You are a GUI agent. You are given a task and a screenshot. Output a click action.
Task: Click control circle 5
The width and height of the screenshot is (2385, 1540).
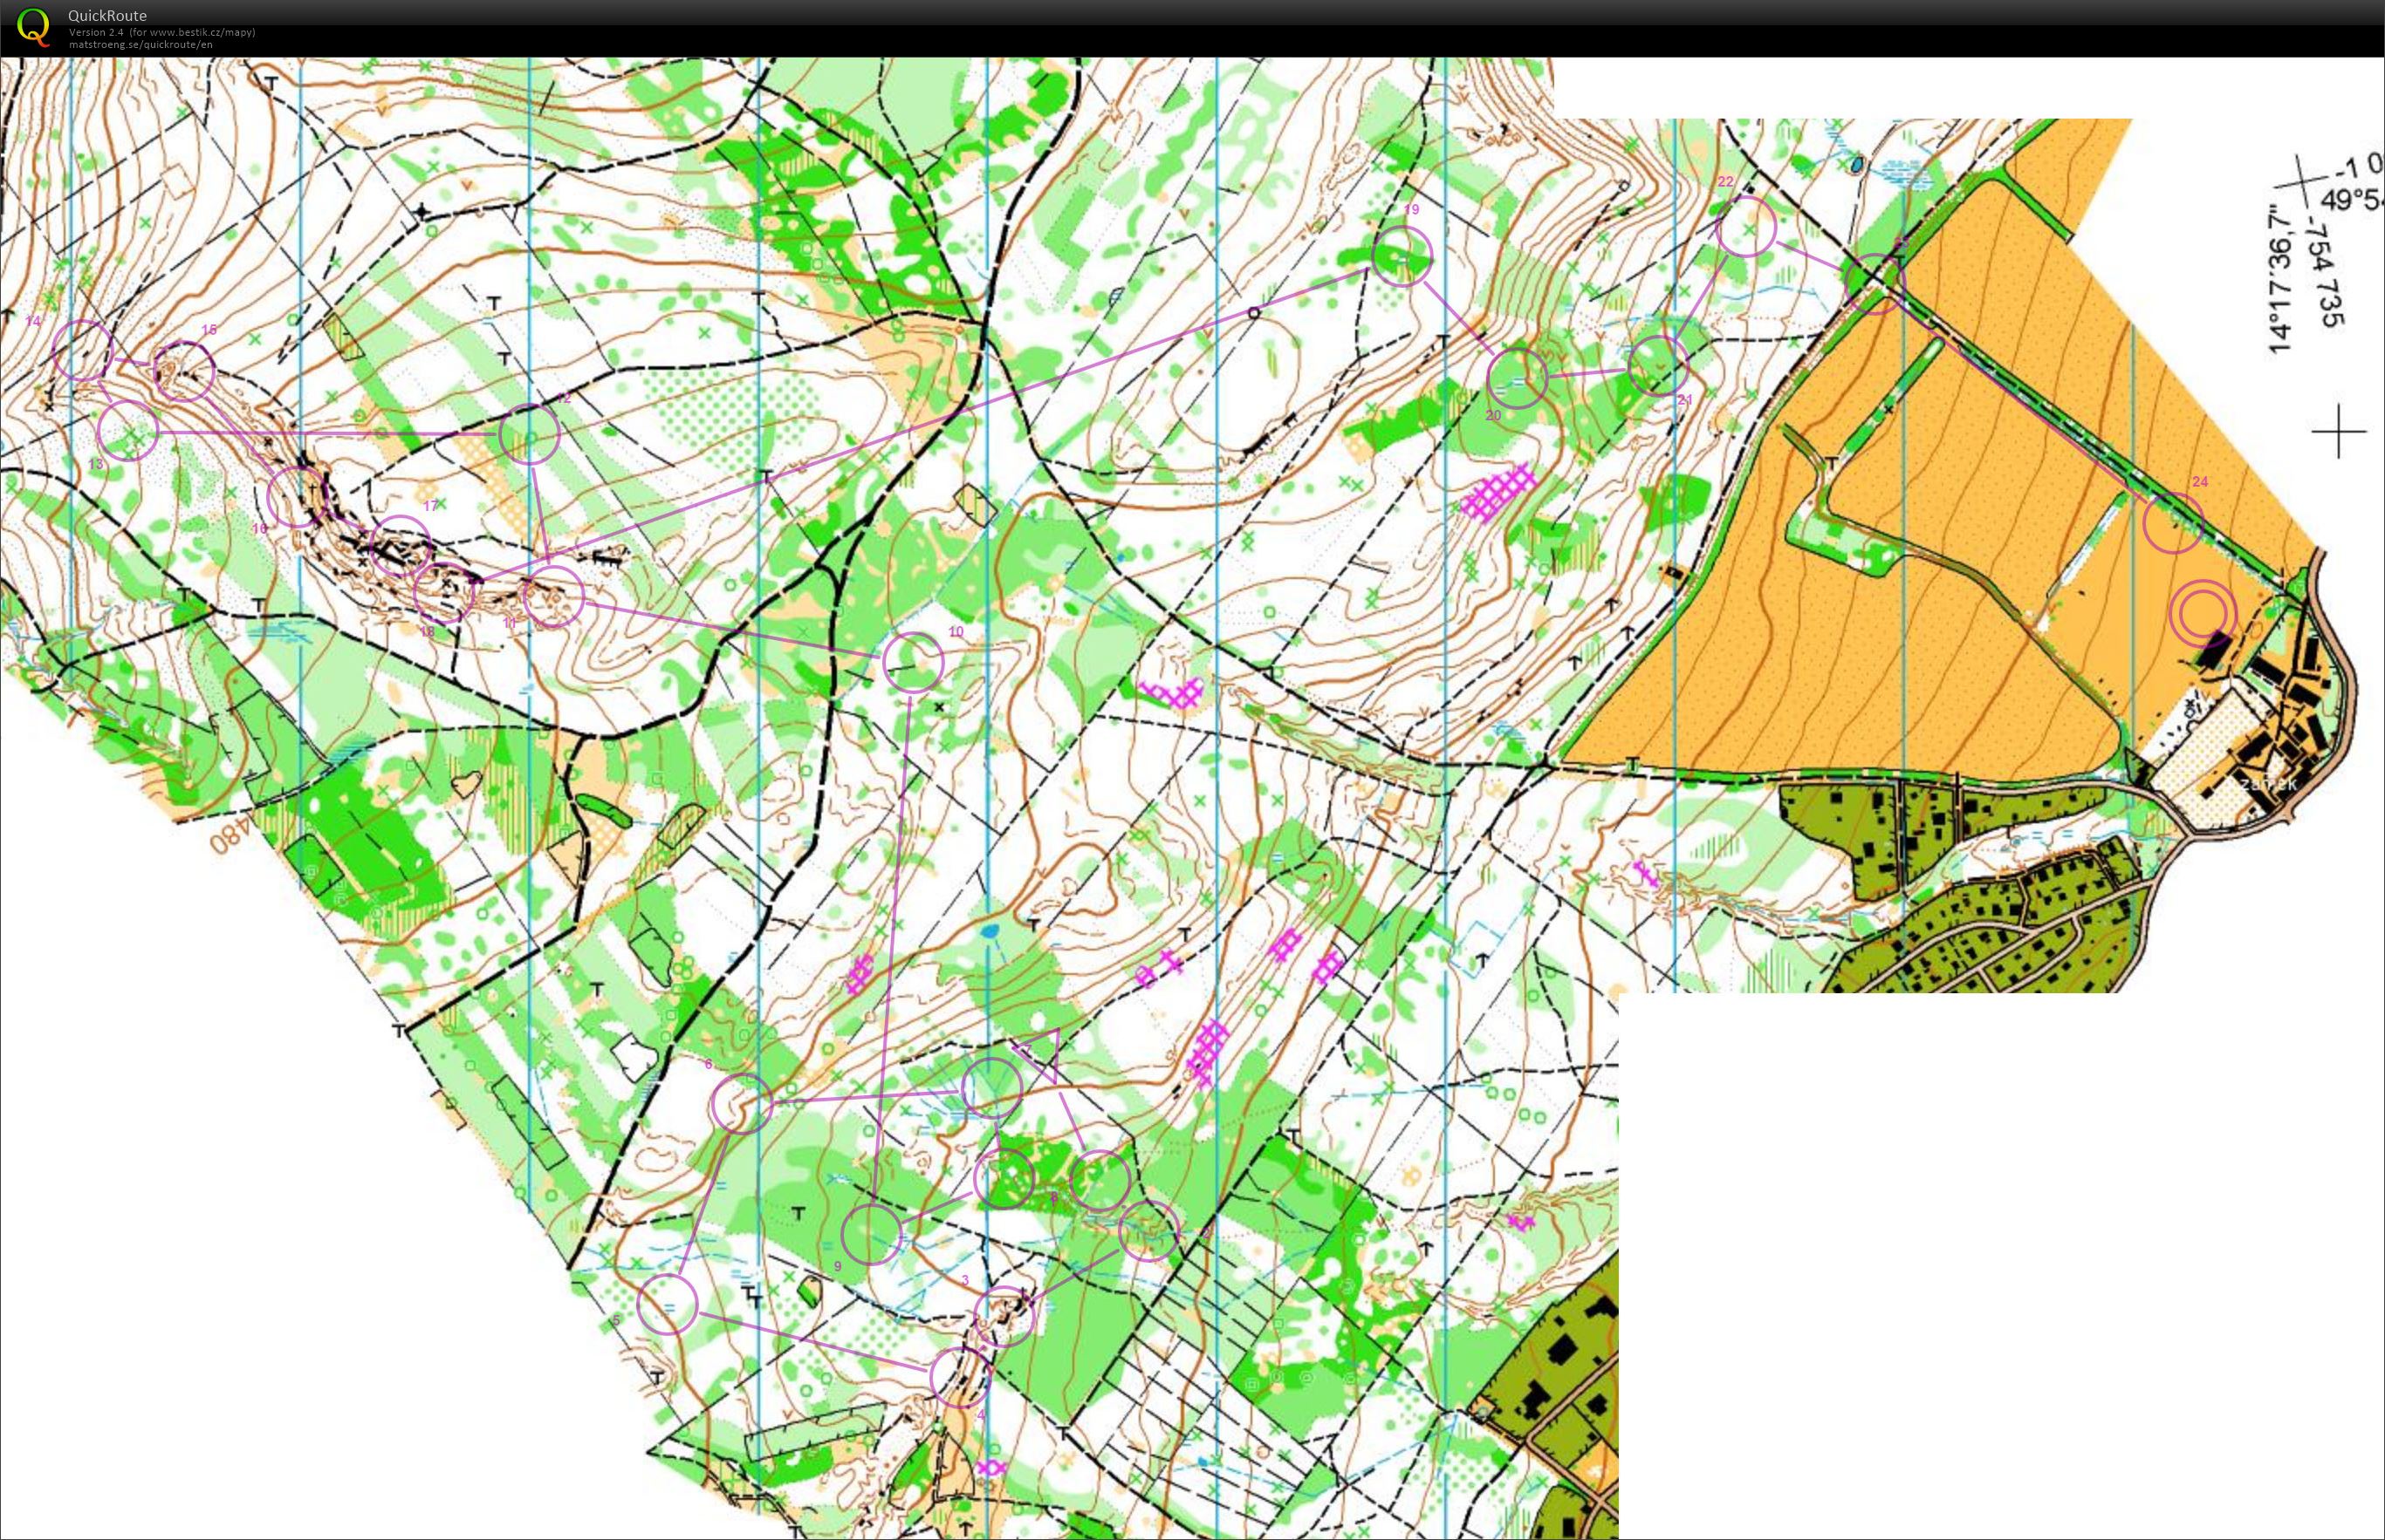pos(668,1305)
